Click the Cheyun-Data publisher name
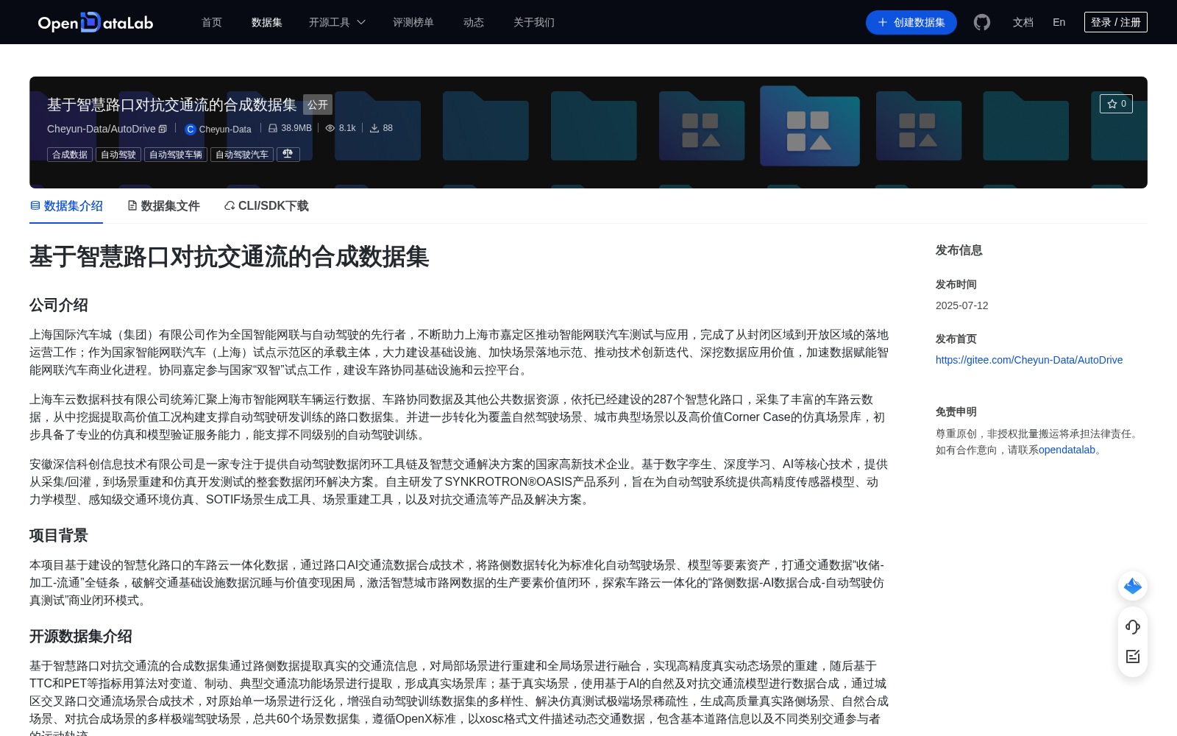Screen dimensions: 1177x736 (225, 129)
